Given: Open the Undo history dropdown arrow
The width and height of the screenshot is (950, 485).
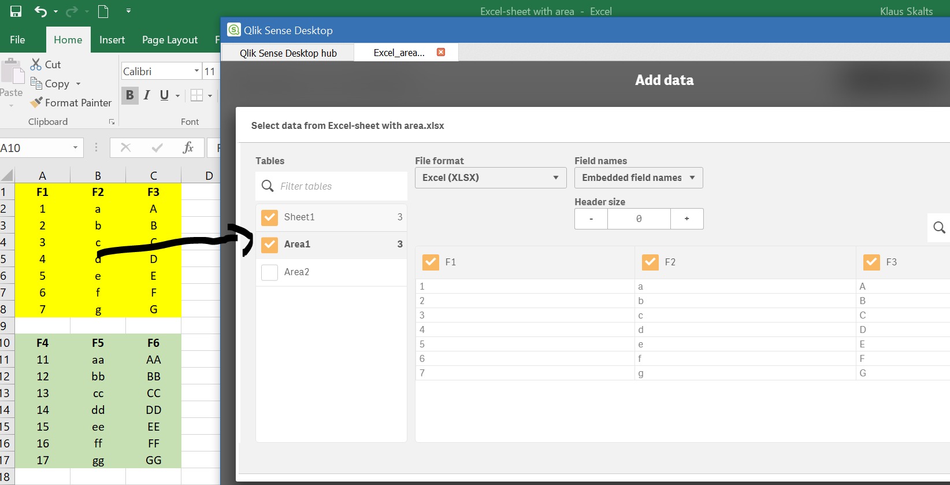Looking at the screenshot, I should tap(55, 12).
